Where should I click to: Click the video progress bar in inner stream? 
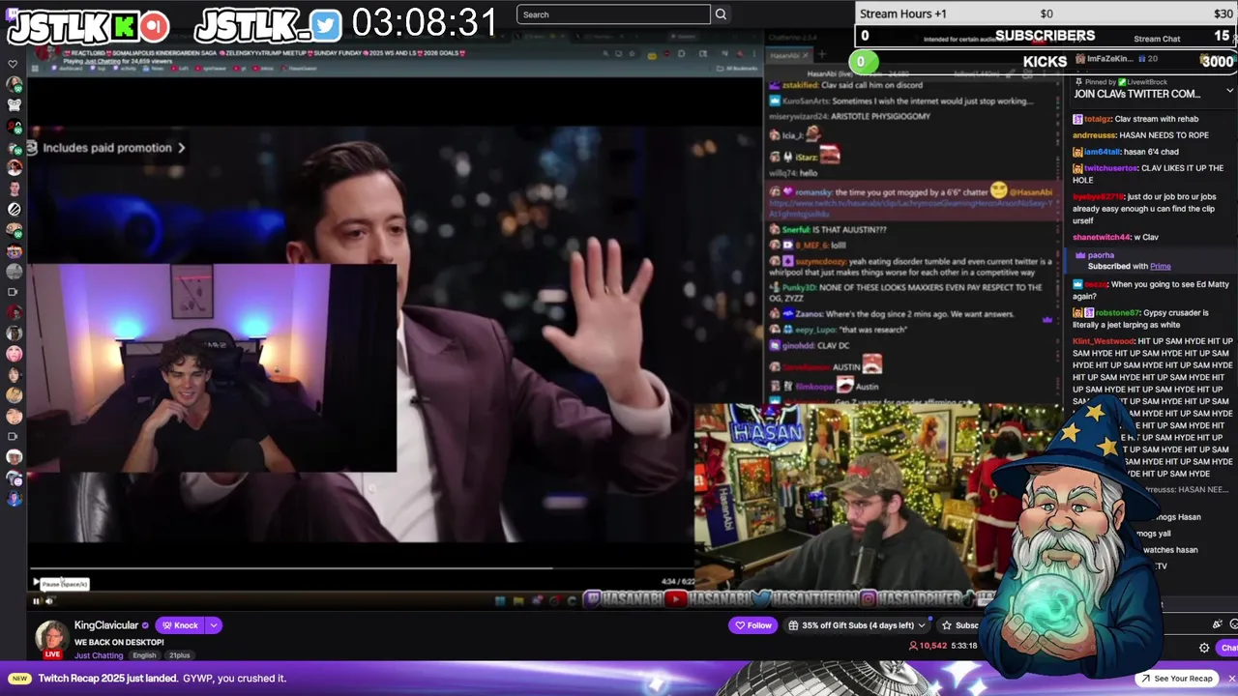(x=360, y=568)
